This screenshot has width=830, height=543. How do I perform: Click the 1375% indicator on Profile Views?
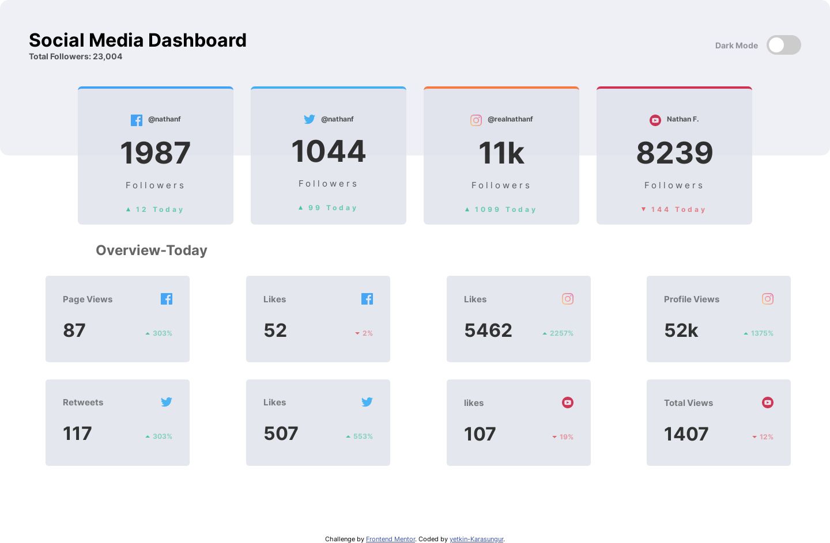[759, 333]
